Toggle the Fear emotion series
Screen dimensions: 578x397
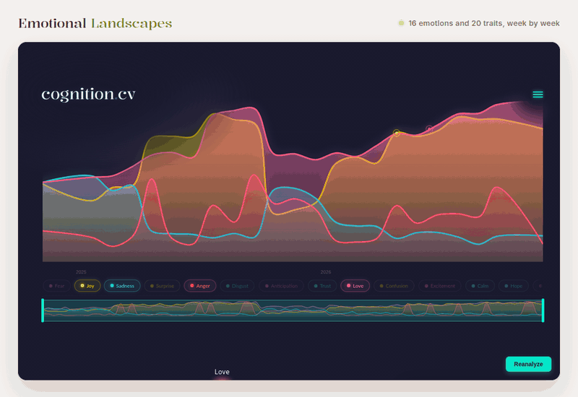pos(56,286)
